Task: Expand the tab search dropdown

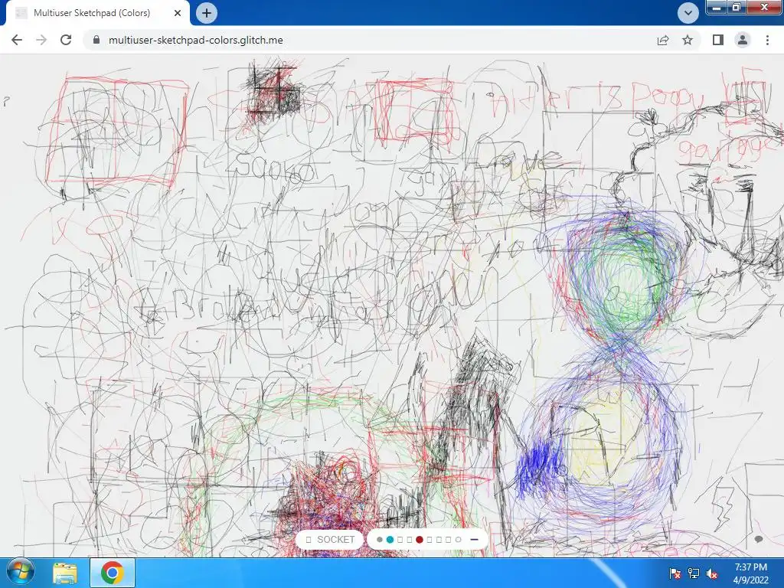Action: [x=688, y=13]
